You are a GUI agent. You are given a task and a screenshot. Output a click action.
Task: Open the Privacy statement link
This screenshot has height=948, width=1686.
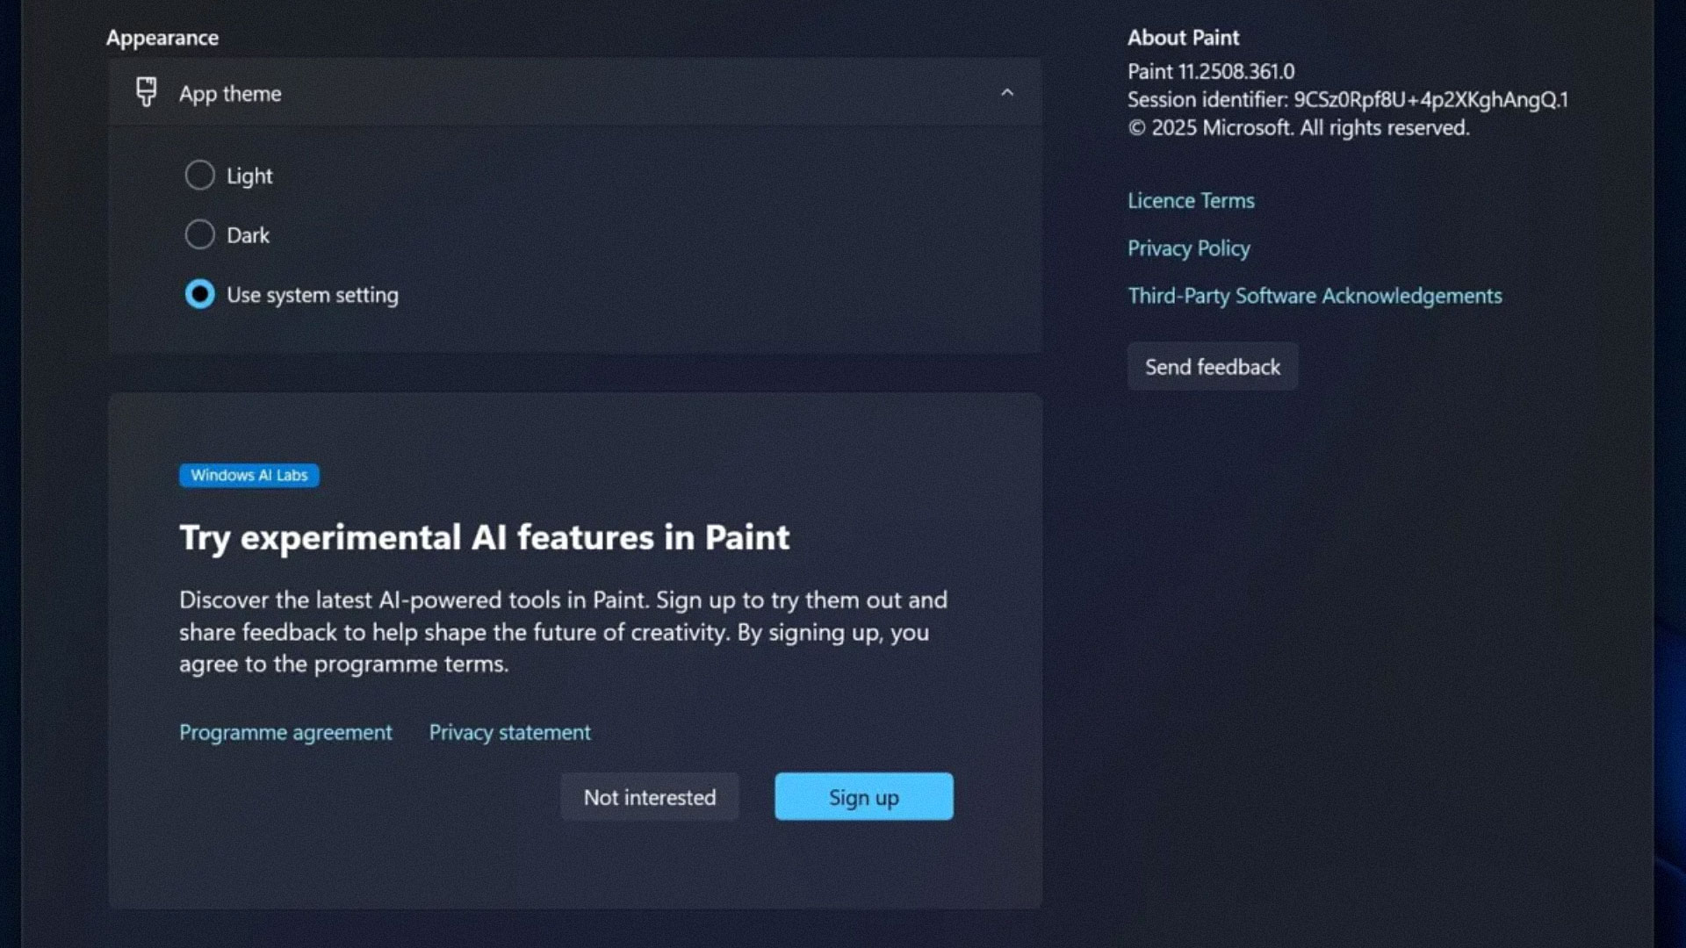509,732
